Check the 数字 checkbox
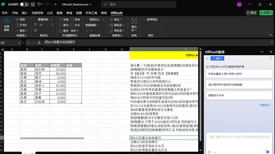Screen dimensions: 275x154 60,31
